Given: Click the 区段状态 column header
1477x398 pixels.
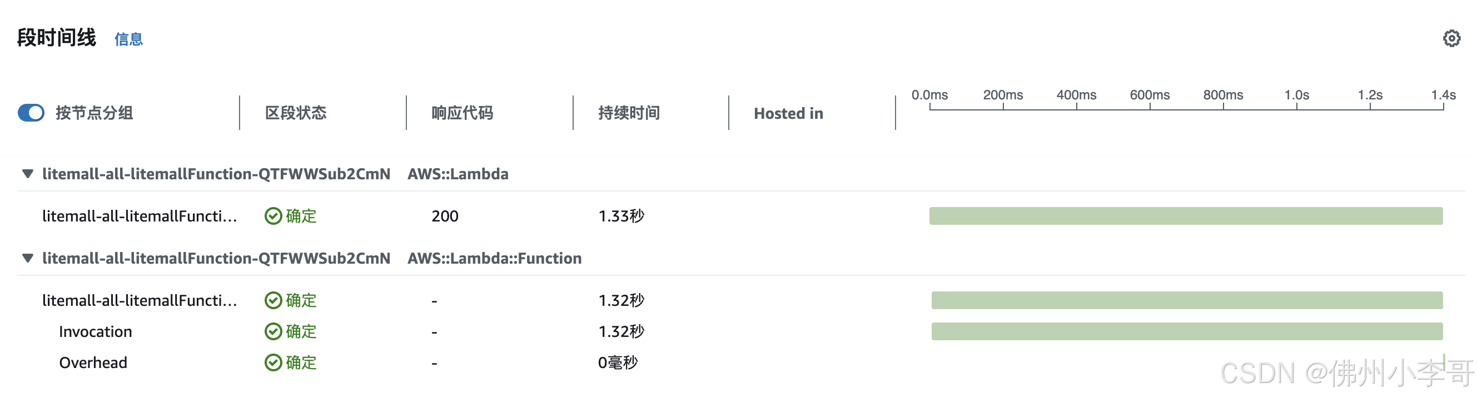Looking at the screenshot, I should click(x=295, y=113).
